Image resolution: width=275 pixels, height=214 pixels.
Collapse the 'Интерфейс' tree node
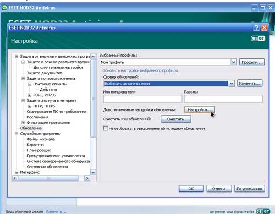(x=16, y=172)
